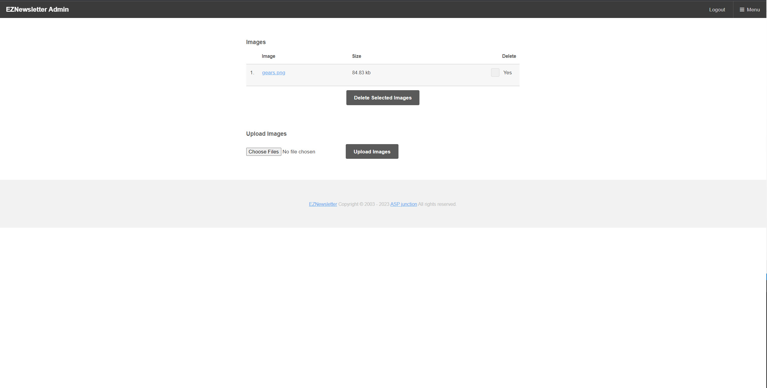Click the No file chosen text
This screenshot has height=388, width=767.
pos(299,152)
